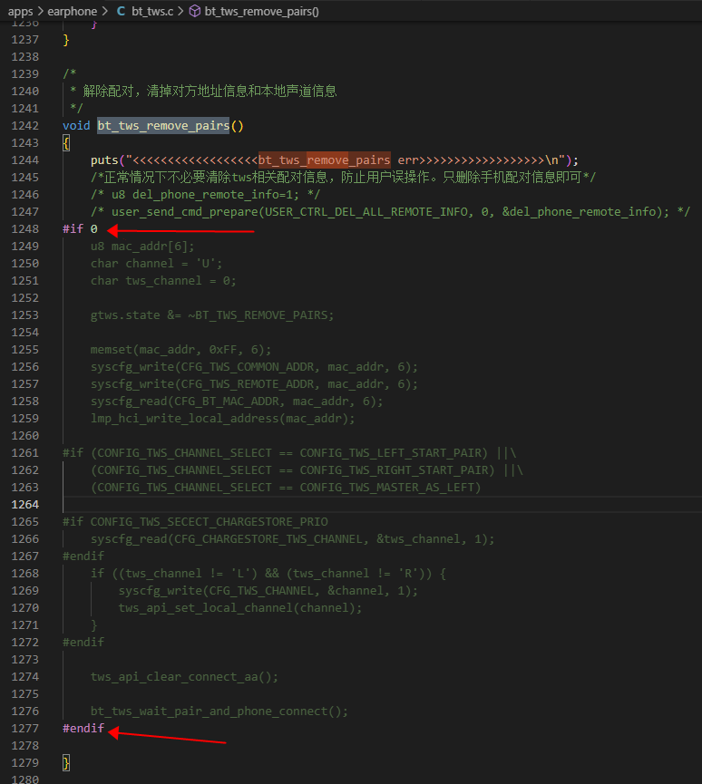The image size is (702, 784).
Task: Click line number 1277 in gutter
Action: [25, 729]
